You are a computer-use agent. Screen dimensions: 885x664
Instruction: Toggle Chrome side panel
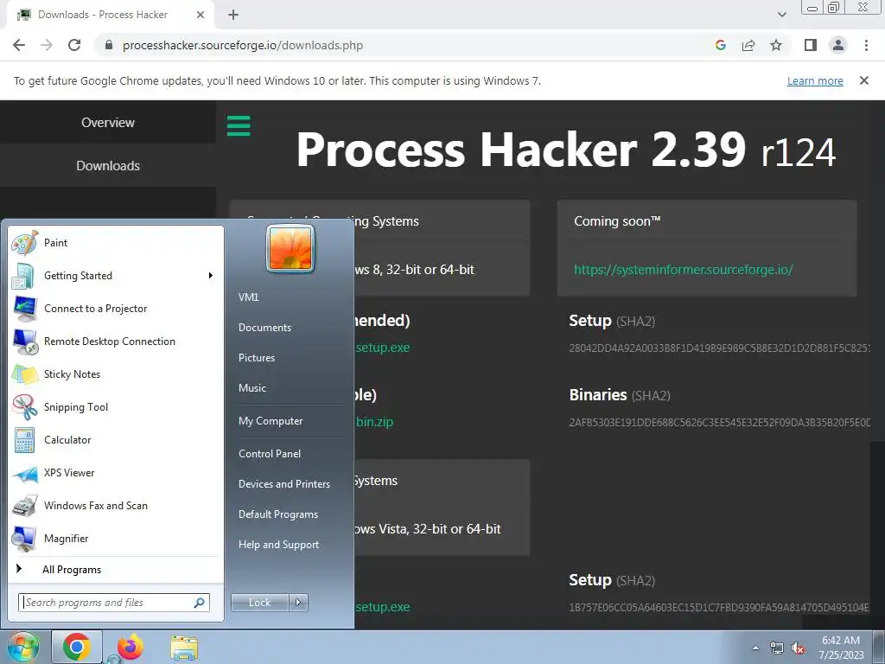[x=811, y=45]
